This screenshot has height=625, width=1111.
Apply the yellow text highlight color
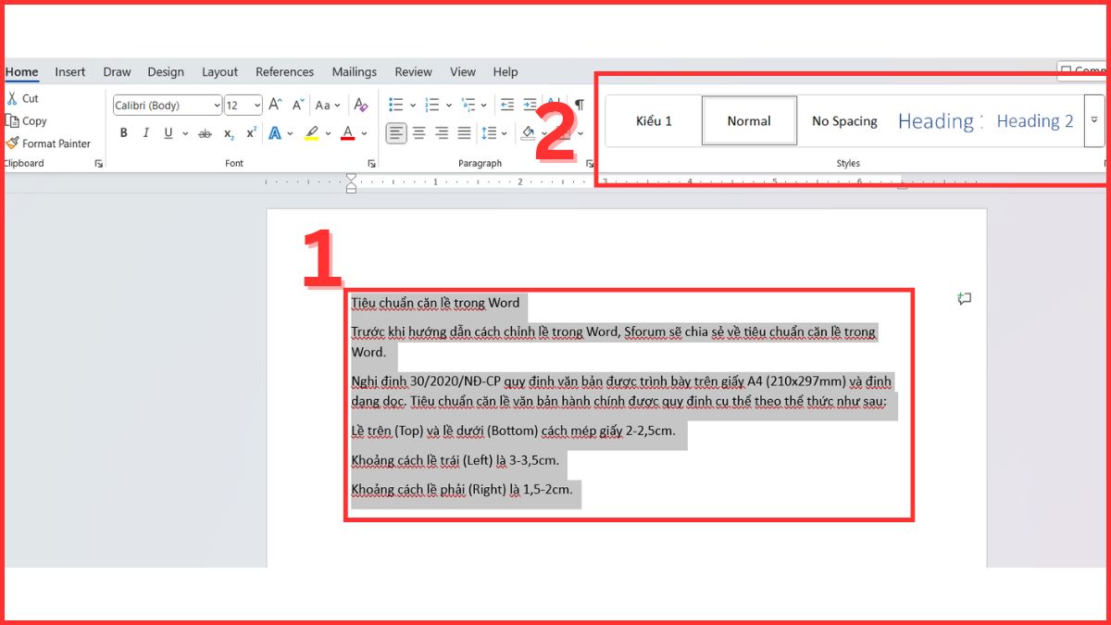click(x=312, y=133)
